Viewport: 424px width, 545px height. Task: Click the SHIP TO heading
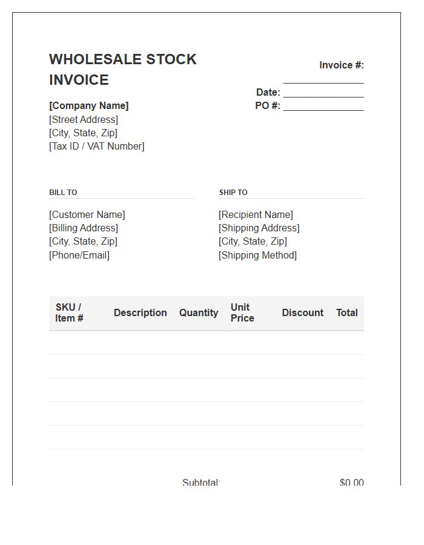tap(233, 192)
